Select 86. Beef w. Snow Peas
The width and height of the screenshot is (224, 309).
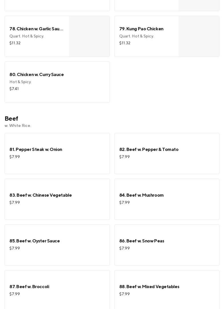tap(142, 241)
